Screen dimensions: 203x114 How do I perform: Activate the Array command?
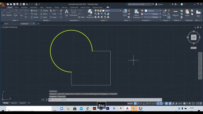pos(53,17)
